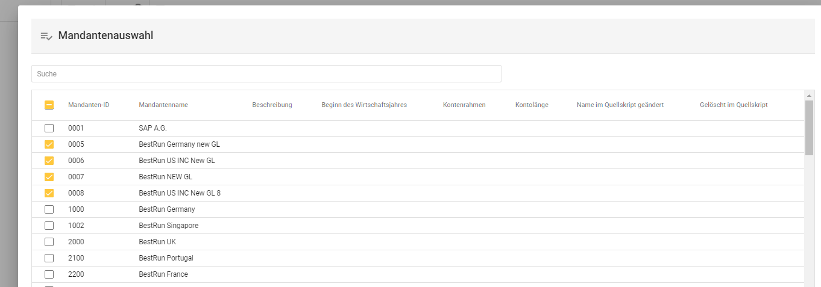
Task: Click the Kontenrahmen column header
Action: point(464,105)
